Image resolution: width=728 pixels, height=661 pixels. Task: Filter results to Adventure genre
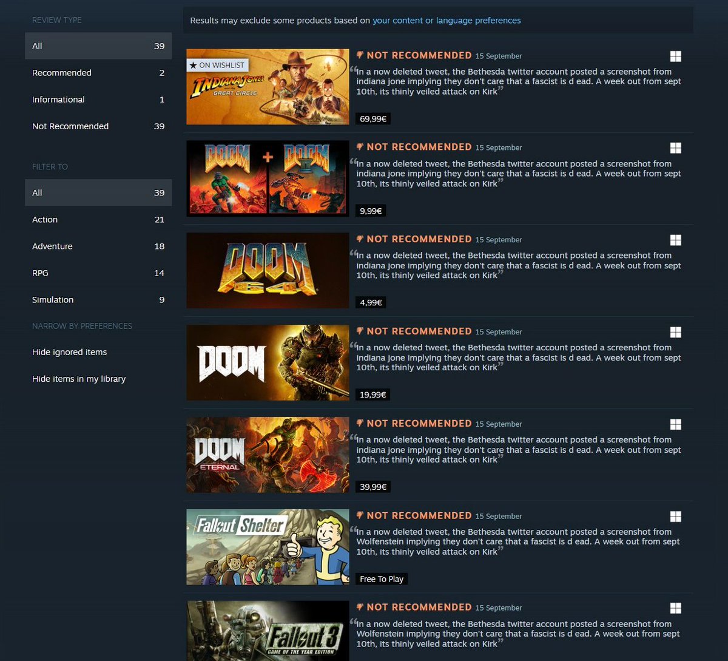pyautogui.click(x=98, y=246)
